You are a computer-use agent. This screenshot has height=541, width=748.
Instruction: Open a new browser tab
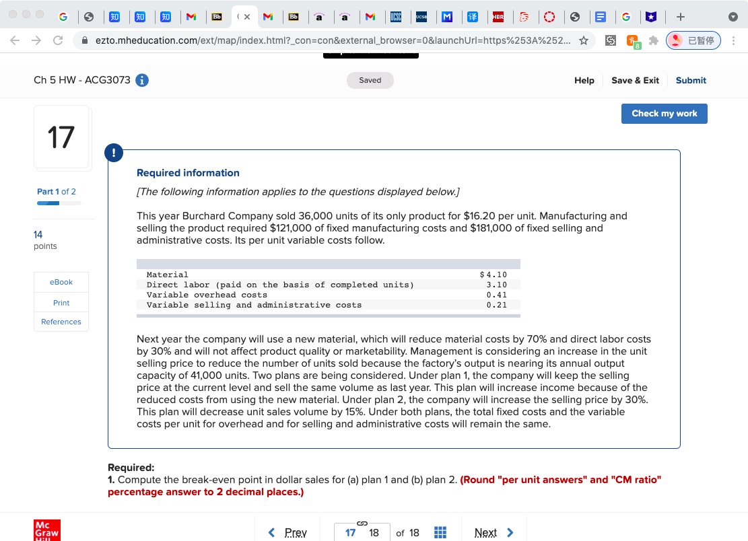pos(681,17)
